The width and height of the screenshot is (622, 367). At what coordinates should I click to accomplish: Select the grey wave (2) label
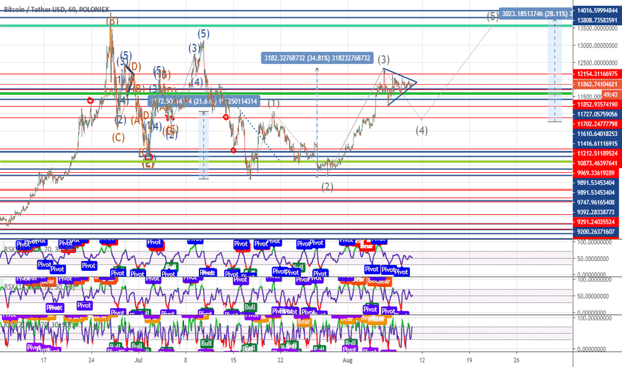point(327,186)
